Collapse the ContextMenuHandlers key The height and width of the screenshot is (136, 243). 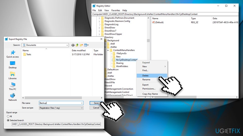point(108,50)
